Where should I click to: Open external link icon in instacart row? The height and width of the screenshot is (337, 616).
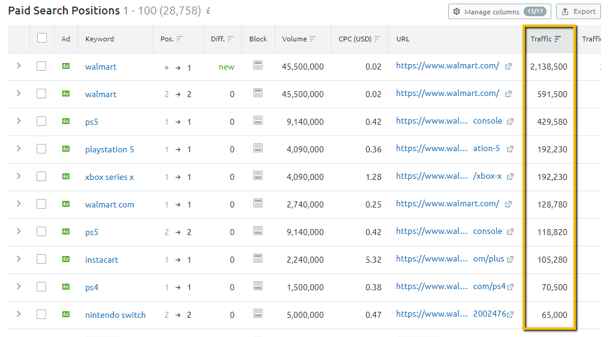click(510, 259)
